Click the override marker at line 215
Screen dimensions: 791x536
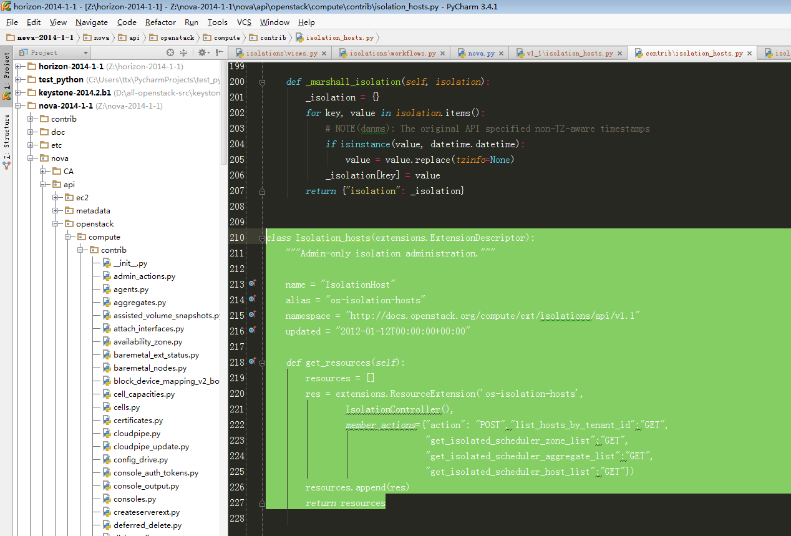click(x=253, y=315)
